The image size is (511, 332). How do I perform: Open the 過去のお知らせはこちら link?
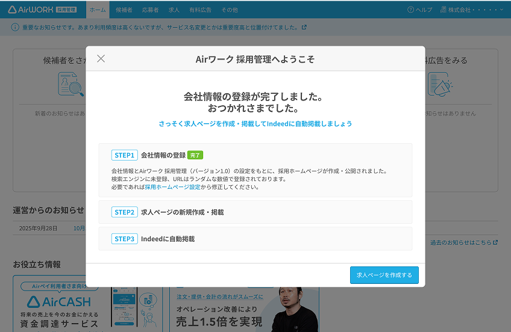[463, 242]
